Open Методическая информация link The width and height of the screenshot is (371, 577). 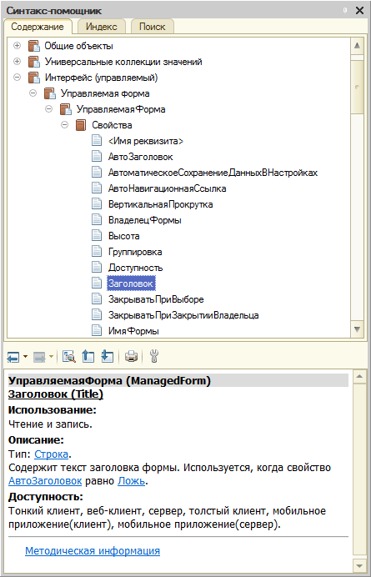tap(93, 550)
